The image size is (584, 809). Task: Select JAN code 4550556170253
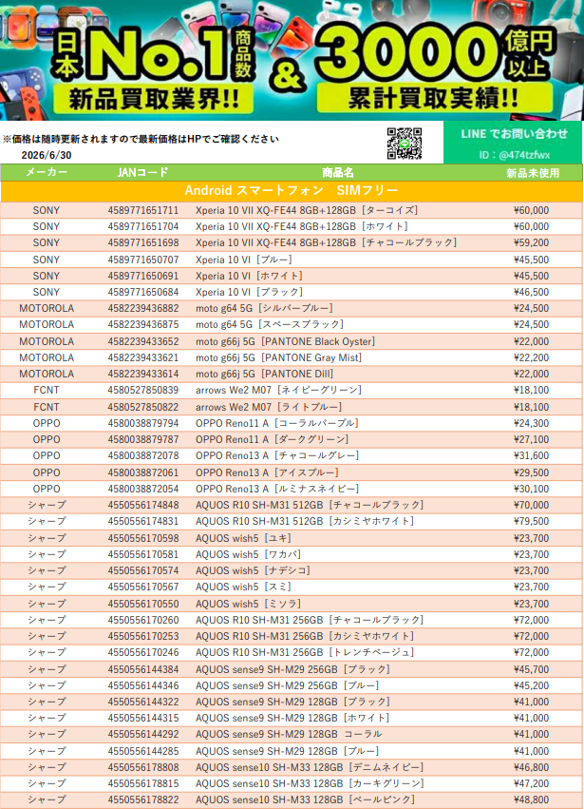[143, 636]
